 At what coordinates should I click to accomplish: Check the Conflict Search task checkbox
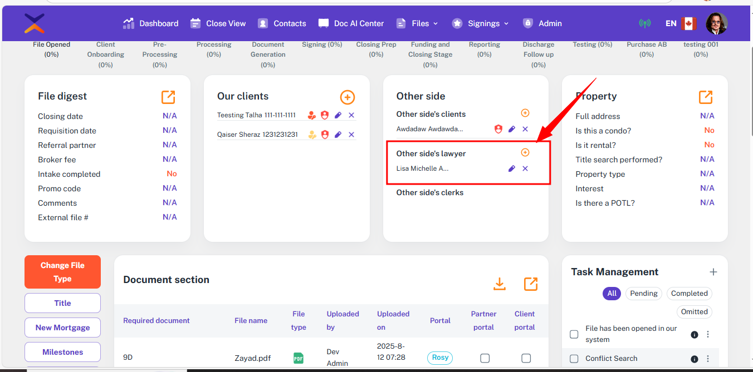pos(574,359)
